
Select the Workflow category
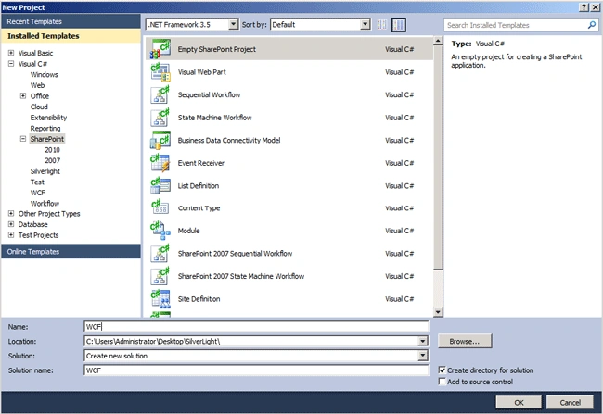(x=45, y=204)
